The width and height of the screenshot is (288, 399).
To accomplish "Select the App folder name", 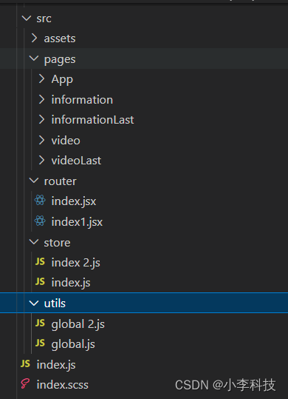I will [62, 80].
